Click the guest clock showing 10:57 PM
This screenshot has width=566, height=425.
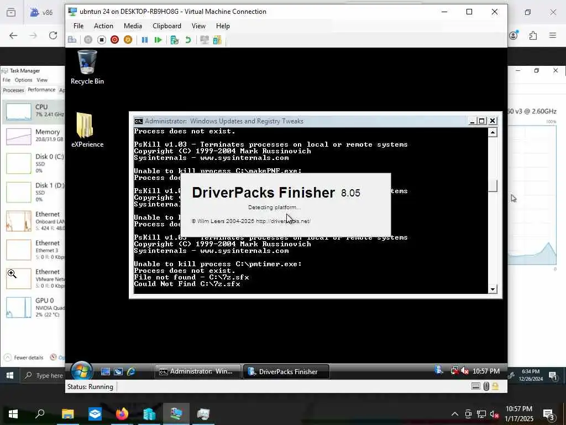point(486,371)
